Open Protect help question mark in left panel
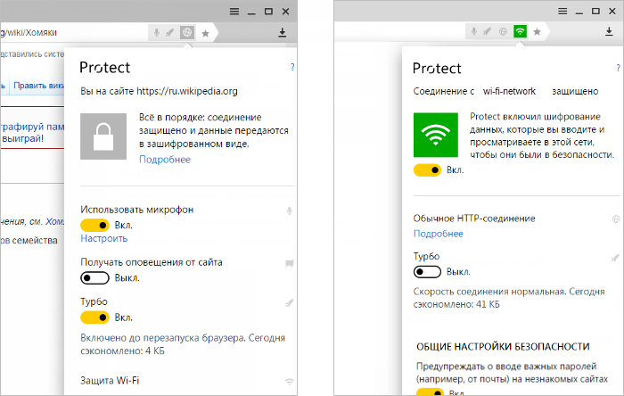624x396 pixels. pos(292,67)
